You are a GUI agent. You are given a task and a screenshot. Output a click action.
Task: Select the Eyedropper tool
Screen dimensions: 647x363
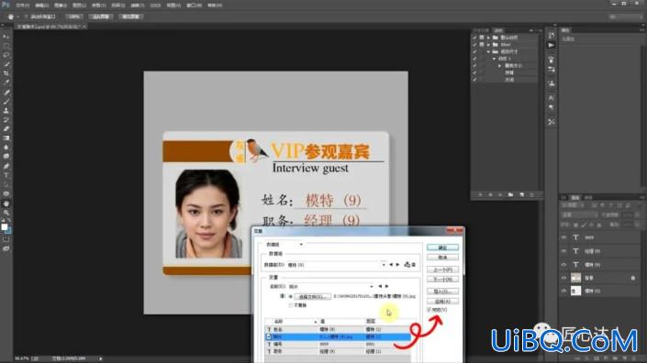point(6,82)
